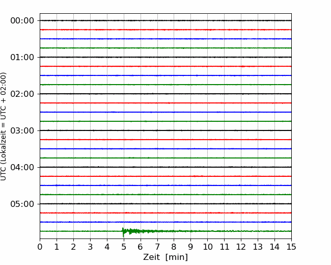Image resolution: width=331 pixels, height=265 pixels.
Task: Click the black trace at 00:00
Action: [x=165, y=20]
